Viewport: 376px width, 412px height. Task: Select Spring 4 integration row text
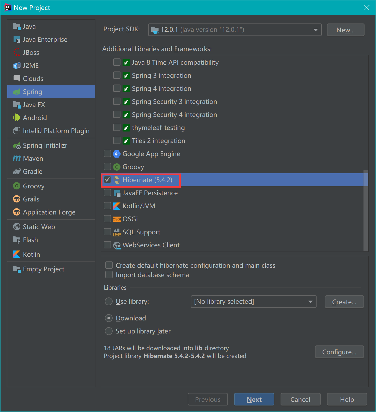(161, 88)
